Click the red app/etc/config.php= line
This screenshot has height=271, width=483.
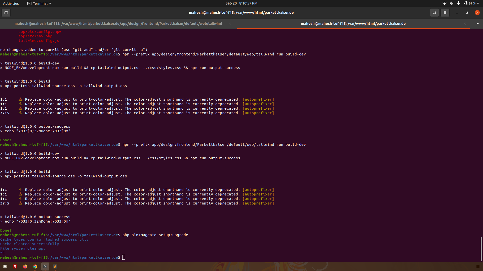(40, 32)
